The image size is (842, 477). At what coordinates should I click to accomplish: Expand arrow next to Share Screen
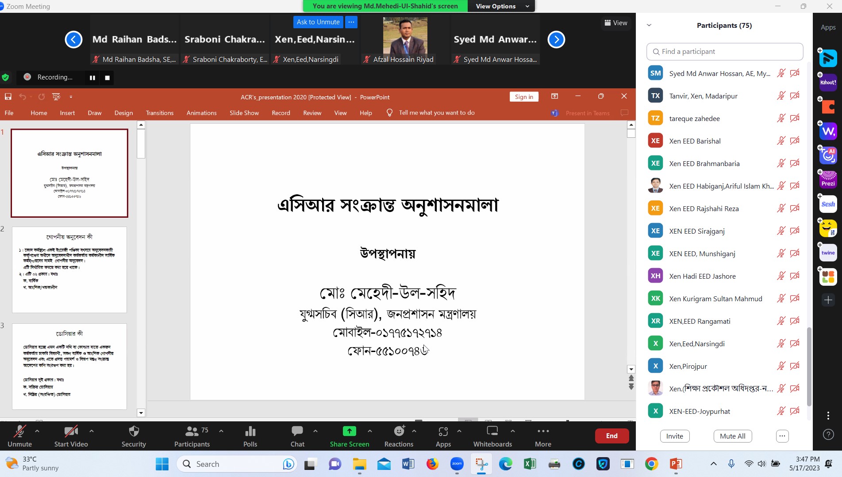(x=370, y=431)
